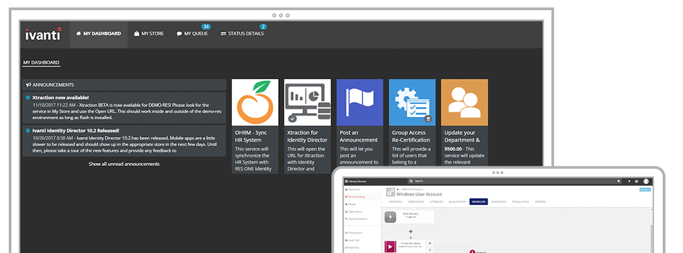The image size is (683, 253).
Task: Open Audit Trail in the sidebar
Action: tap(352, 240)
